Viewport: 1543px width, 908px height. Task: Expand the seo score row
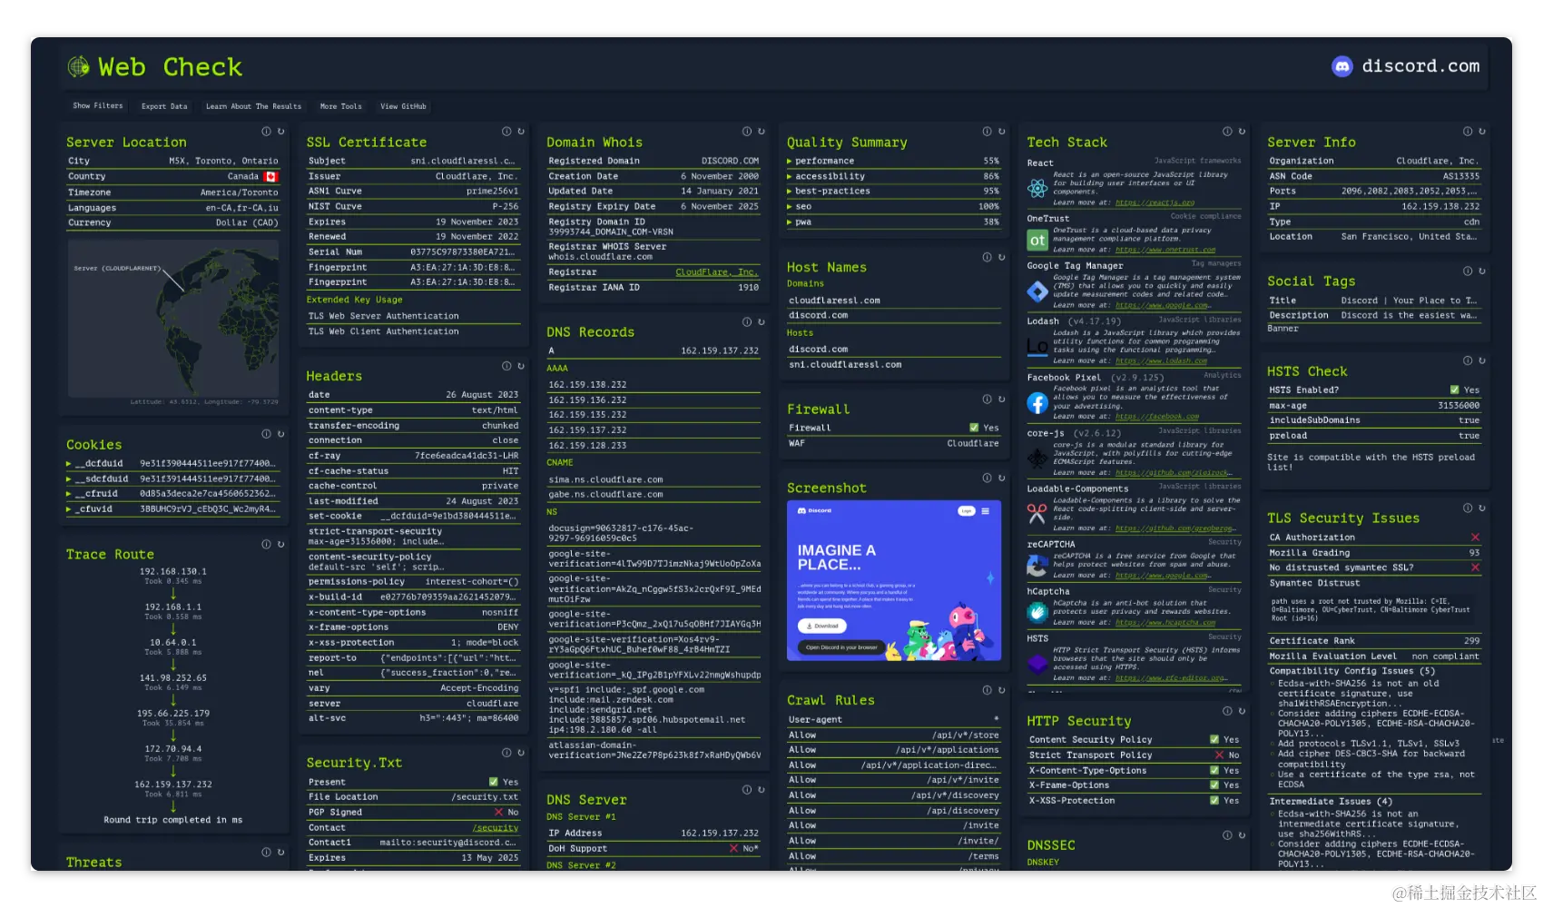893,206
